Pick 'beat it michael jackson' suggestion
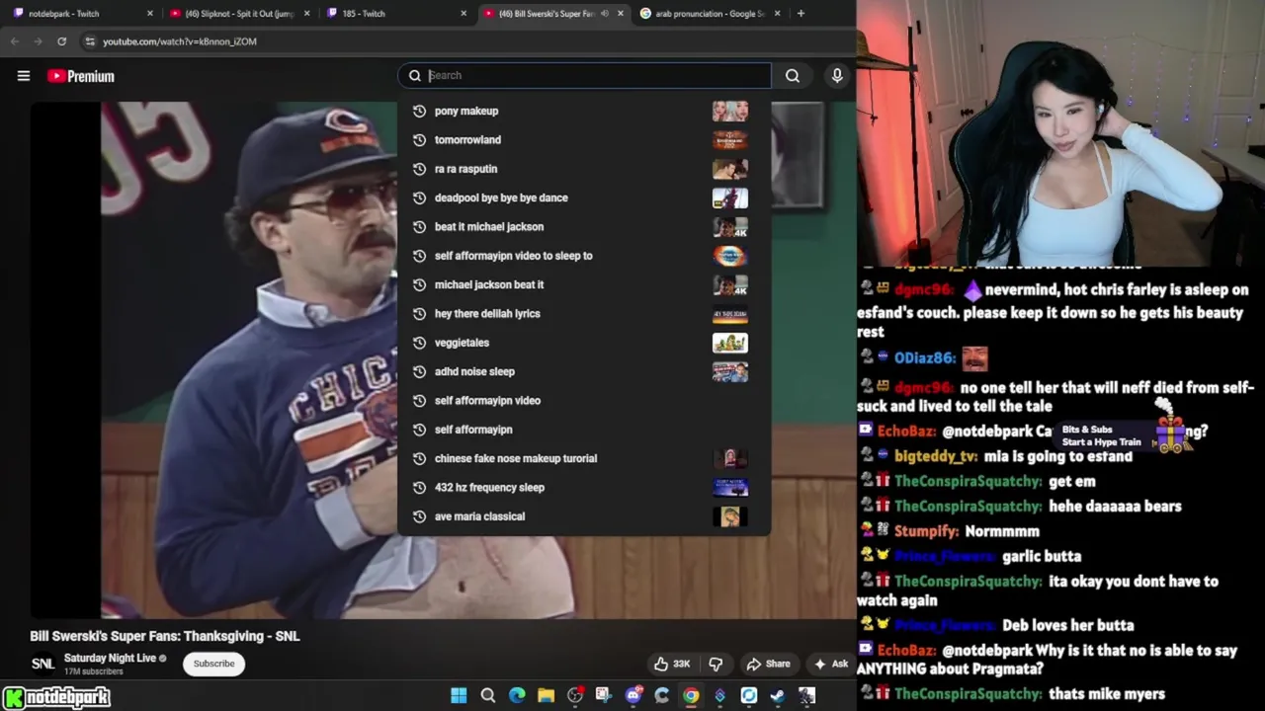This screenshot has width=1265, height=711. (x=583, y=226)
